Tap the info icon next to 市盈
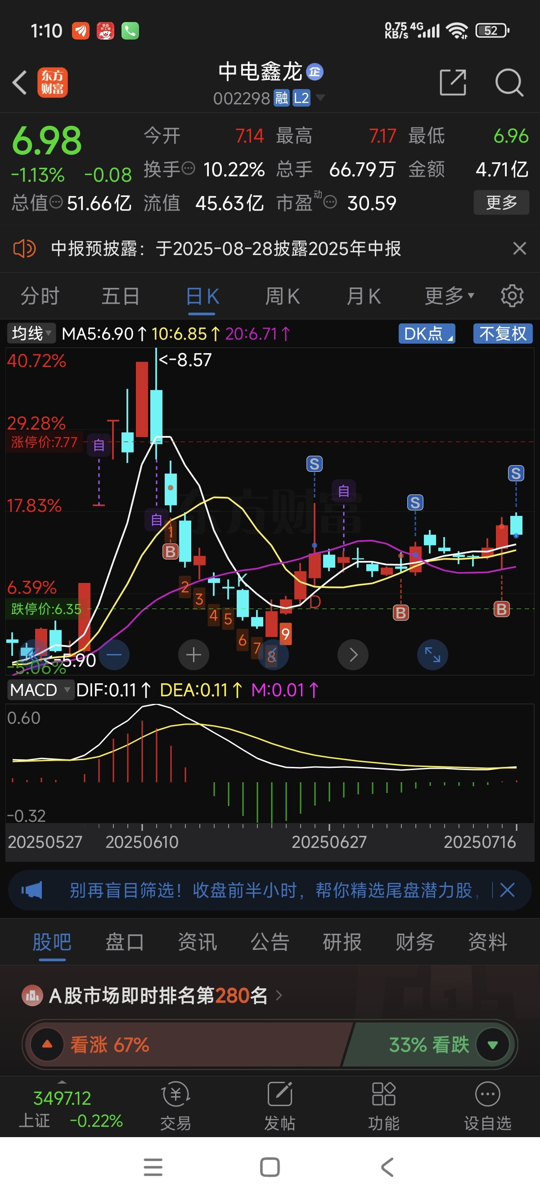The width and height of the screenshot is (540, 1201). pyautogui.click(x=330, y=202)
